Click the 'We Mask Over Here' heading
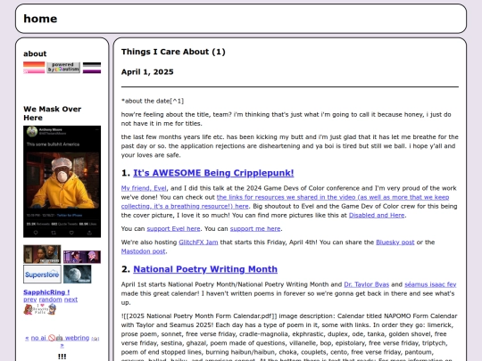482x361 pixels. click(53, 113)
